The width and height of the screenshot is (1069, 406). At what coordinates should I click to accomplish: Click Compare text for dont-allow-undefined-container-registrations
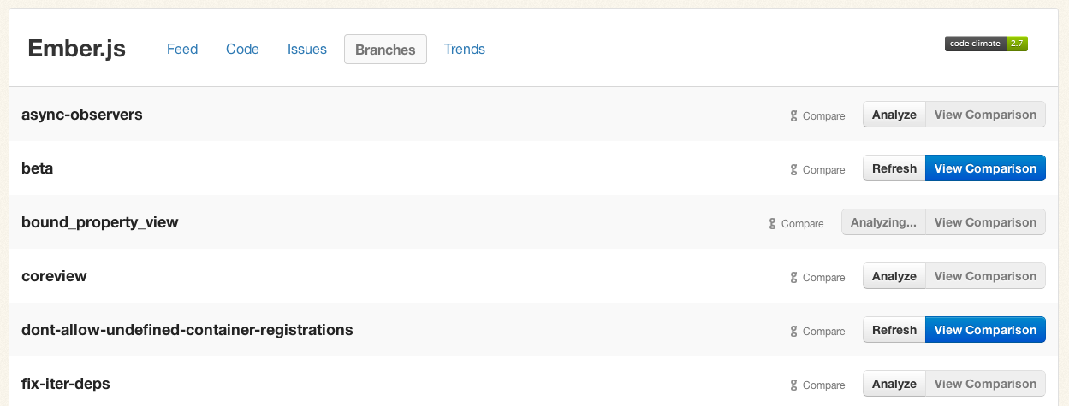click(823, 332)
